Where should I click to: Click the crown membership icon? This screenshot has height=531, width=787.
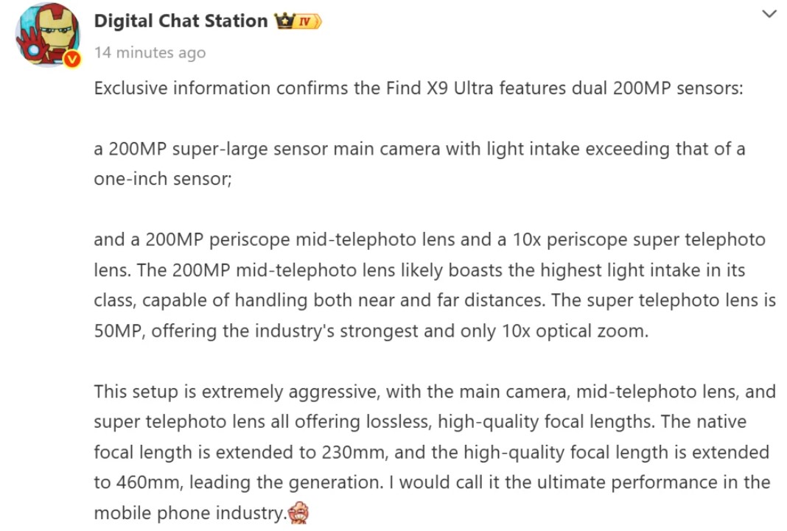pyautogui.click(x=284, y=21)
